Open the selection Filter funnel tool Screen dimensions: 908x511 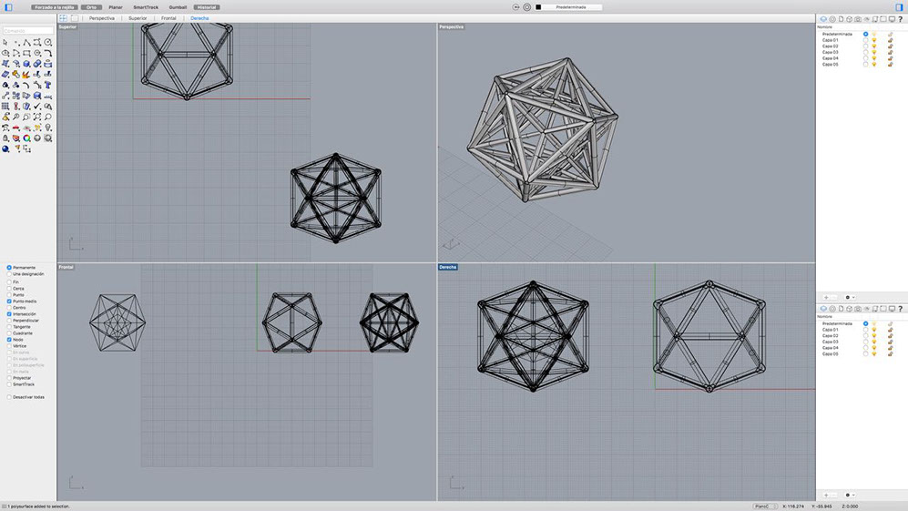pyautogui.click(x=17, y=148)
